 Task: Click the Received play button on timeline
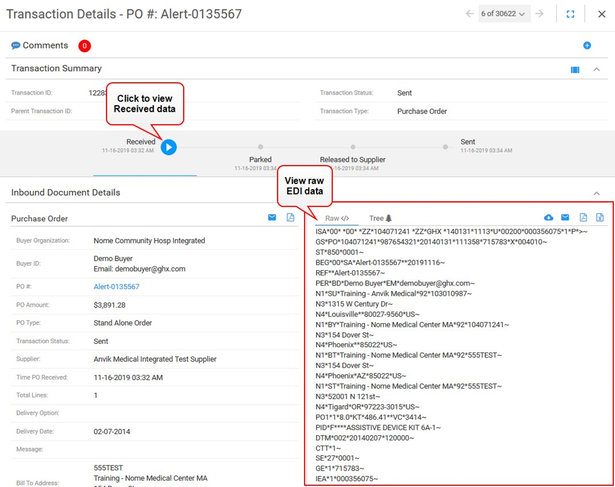(168, 147)
